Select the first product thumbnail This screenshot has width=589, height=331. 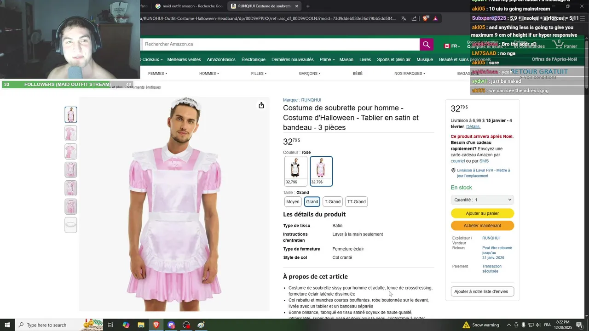click(x=71, y=114)
